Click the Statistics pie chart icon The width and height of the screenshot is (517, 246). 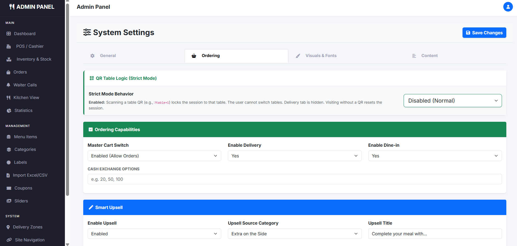9,111
